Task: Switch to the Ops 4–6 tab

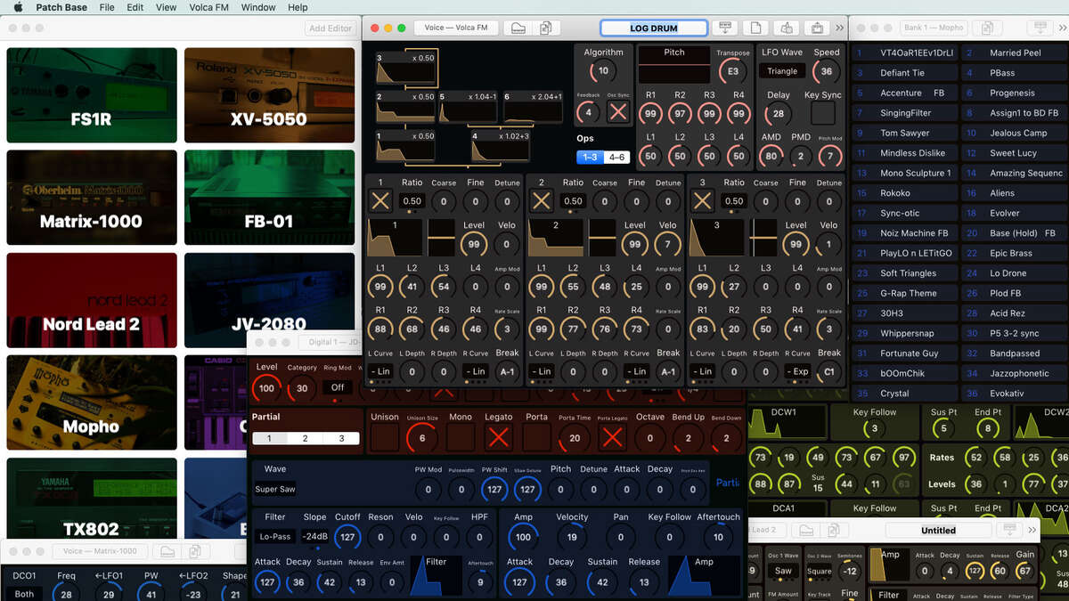Action: point(616,158)
